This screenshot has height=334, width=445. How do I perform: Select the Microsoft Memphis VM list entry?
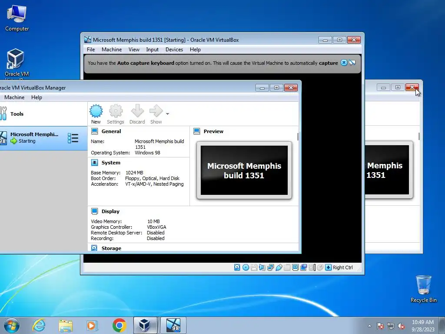pyautogui.click(x=43, y=138)
